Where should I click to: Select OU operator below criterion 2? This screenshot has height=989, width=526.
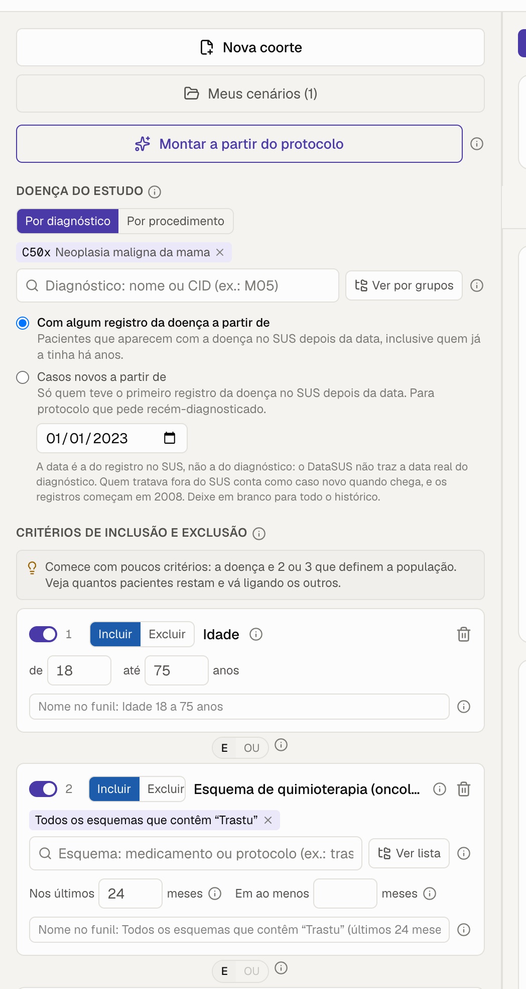(251, 971)
